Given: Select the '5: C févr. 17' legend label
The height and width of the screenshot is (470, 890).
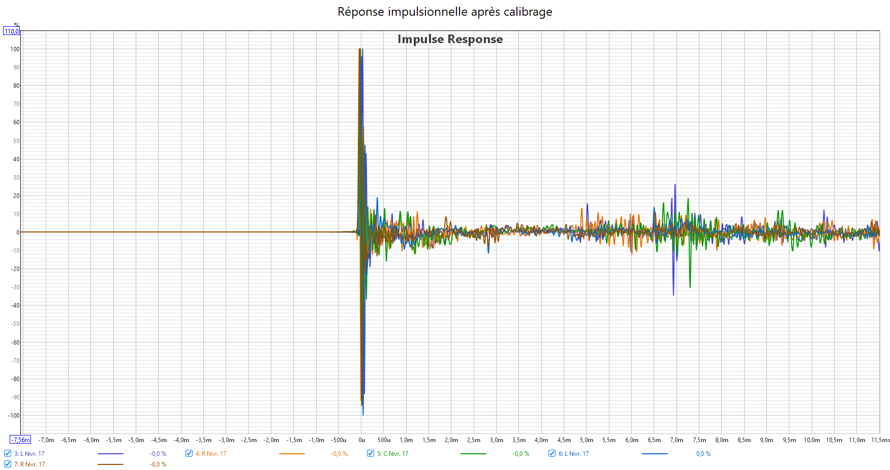Looking at the screenshot, I should [x=393, y=454].
